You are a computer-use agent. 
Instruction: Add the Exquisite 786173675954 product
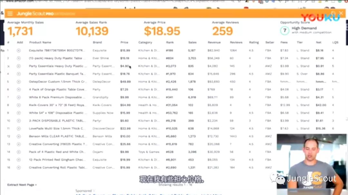click(x=19, y=50)
